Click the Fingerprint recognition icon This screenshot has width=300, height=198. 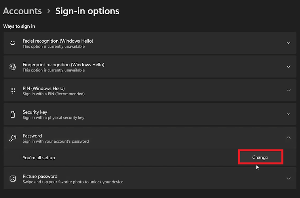point(13,67)
